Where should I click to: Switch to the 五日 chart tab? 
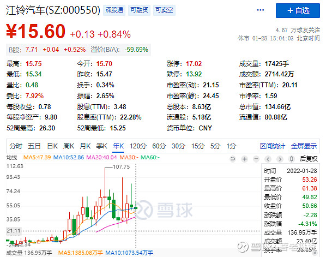click(x=34, y=146)
